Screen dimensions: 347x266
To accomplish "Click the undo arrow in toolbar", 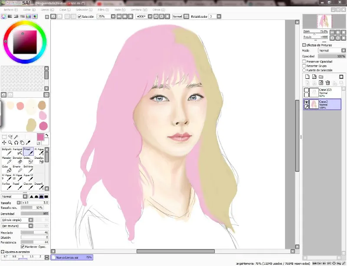I will [x=53, y=16].
